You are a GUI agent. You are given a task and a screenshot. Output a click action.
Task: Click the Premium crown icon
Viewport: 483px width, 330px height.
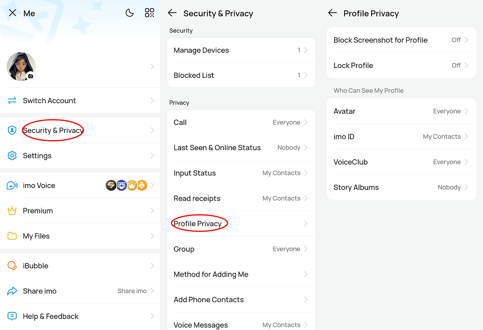(x=12, y=210)
